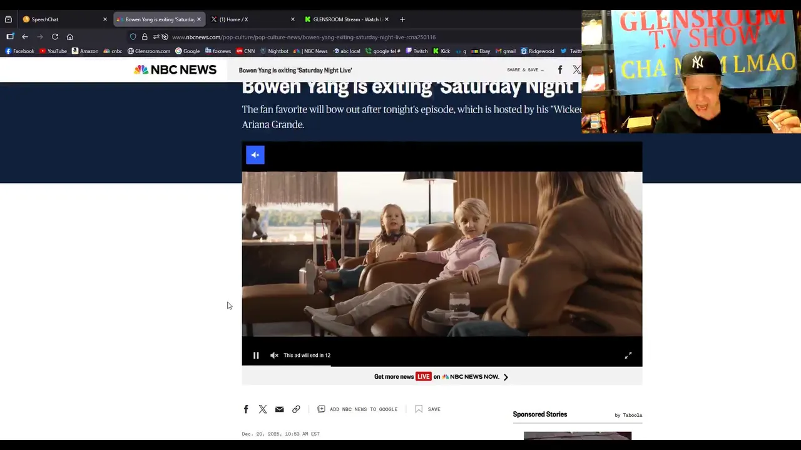Image resolution: width=801 pixels, height=450 pixels.
Task: Click ADD NBC NEWS TO GOOGLE
Action: 357,409
